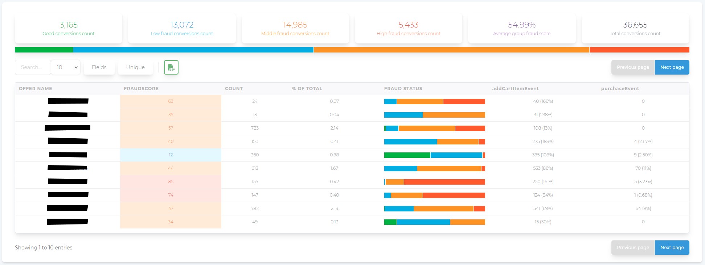Sort by FRAUDSCORE column header

[141, 89]
